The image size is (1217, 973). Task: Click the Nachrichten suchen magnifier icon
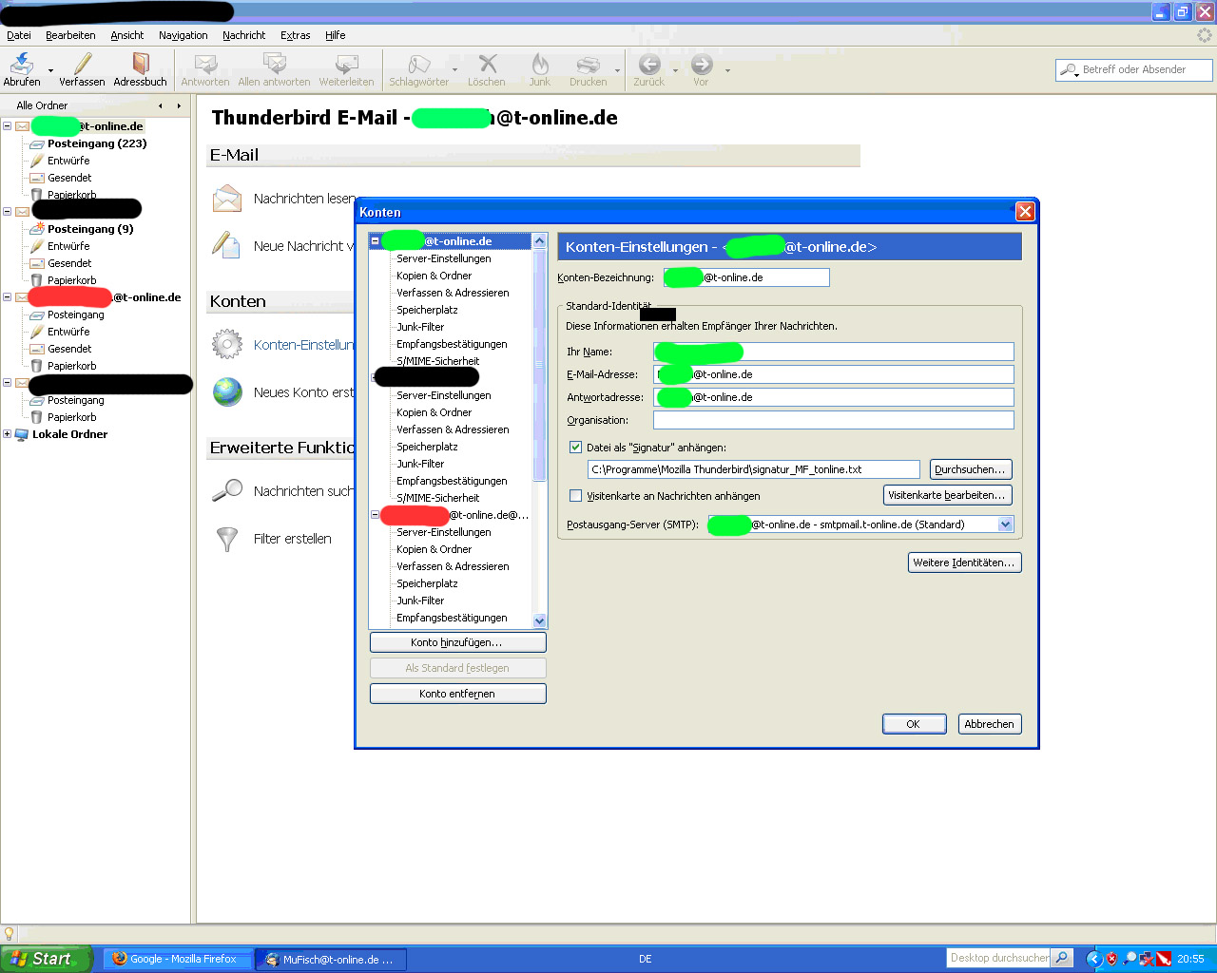pyautogui.click(x=227, y=490)
